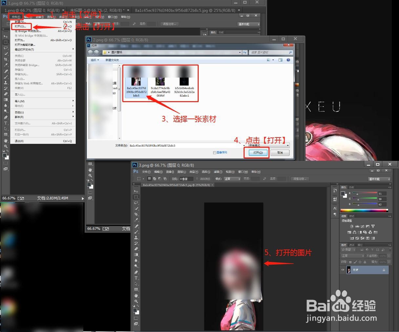Screen dimensions: 399x332
Task: Click 新建文件夹 in Open dialog
Action: 112,60
